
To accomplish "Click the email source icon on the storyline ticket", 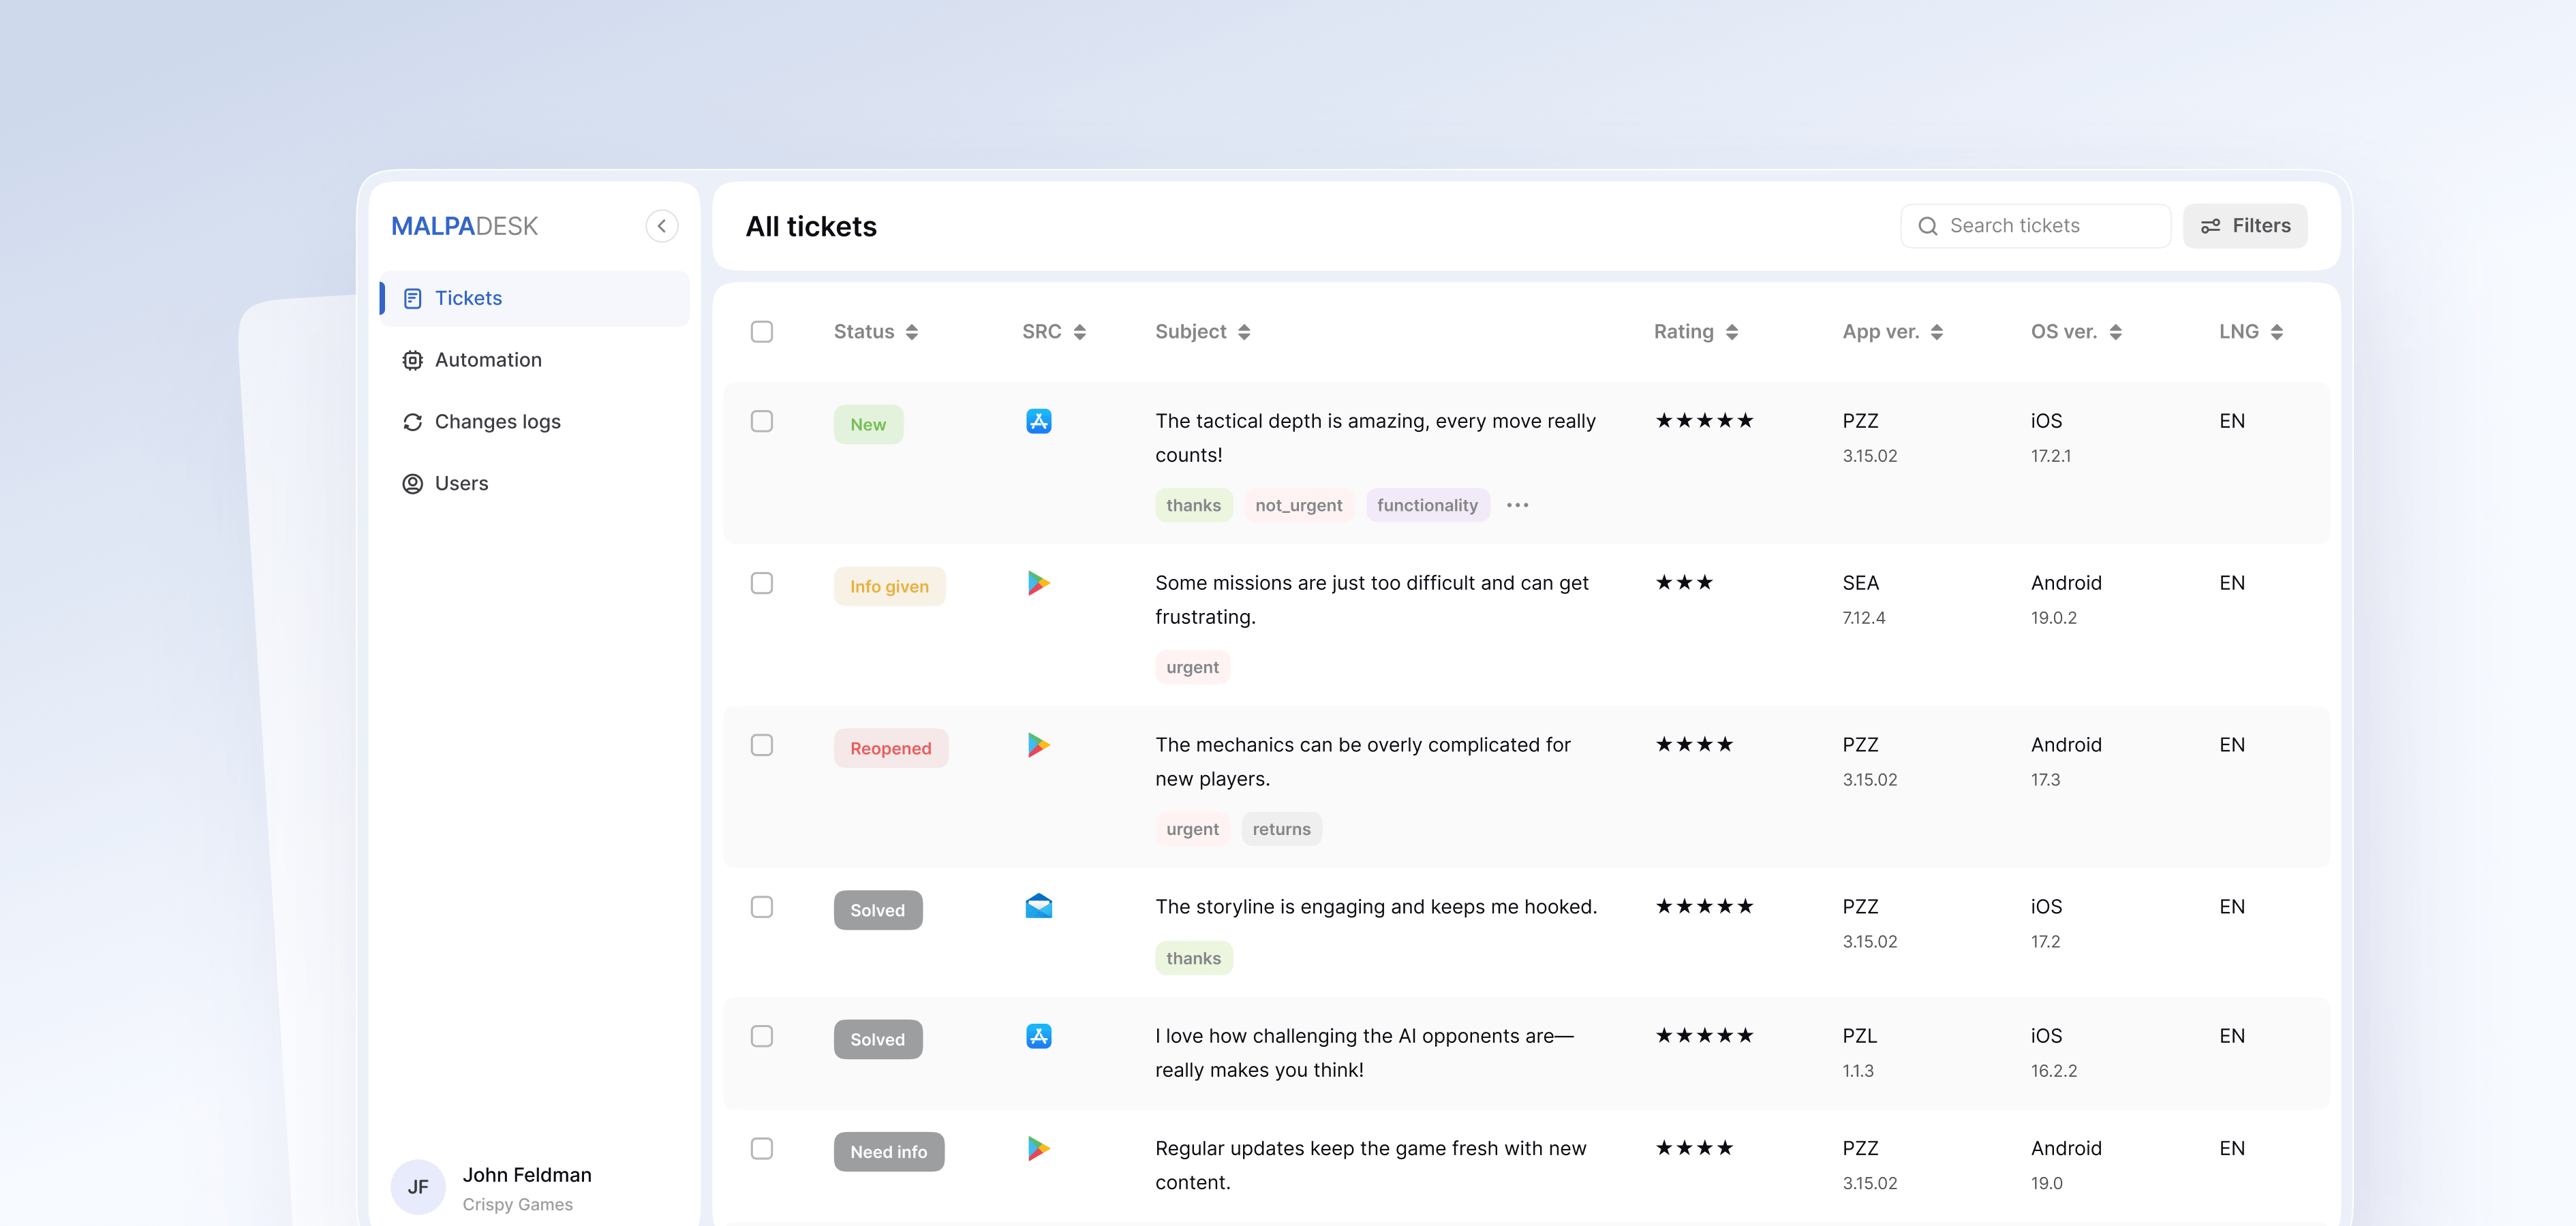I will click(1038, 907).
